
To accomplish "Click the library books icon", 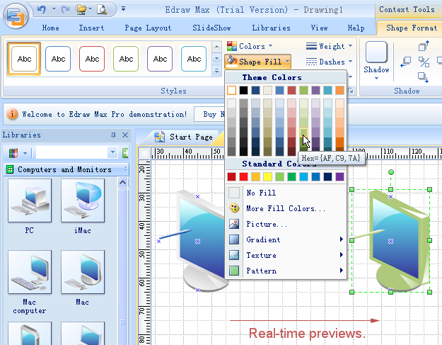I will pyautogui.click(x=13, y=153).
